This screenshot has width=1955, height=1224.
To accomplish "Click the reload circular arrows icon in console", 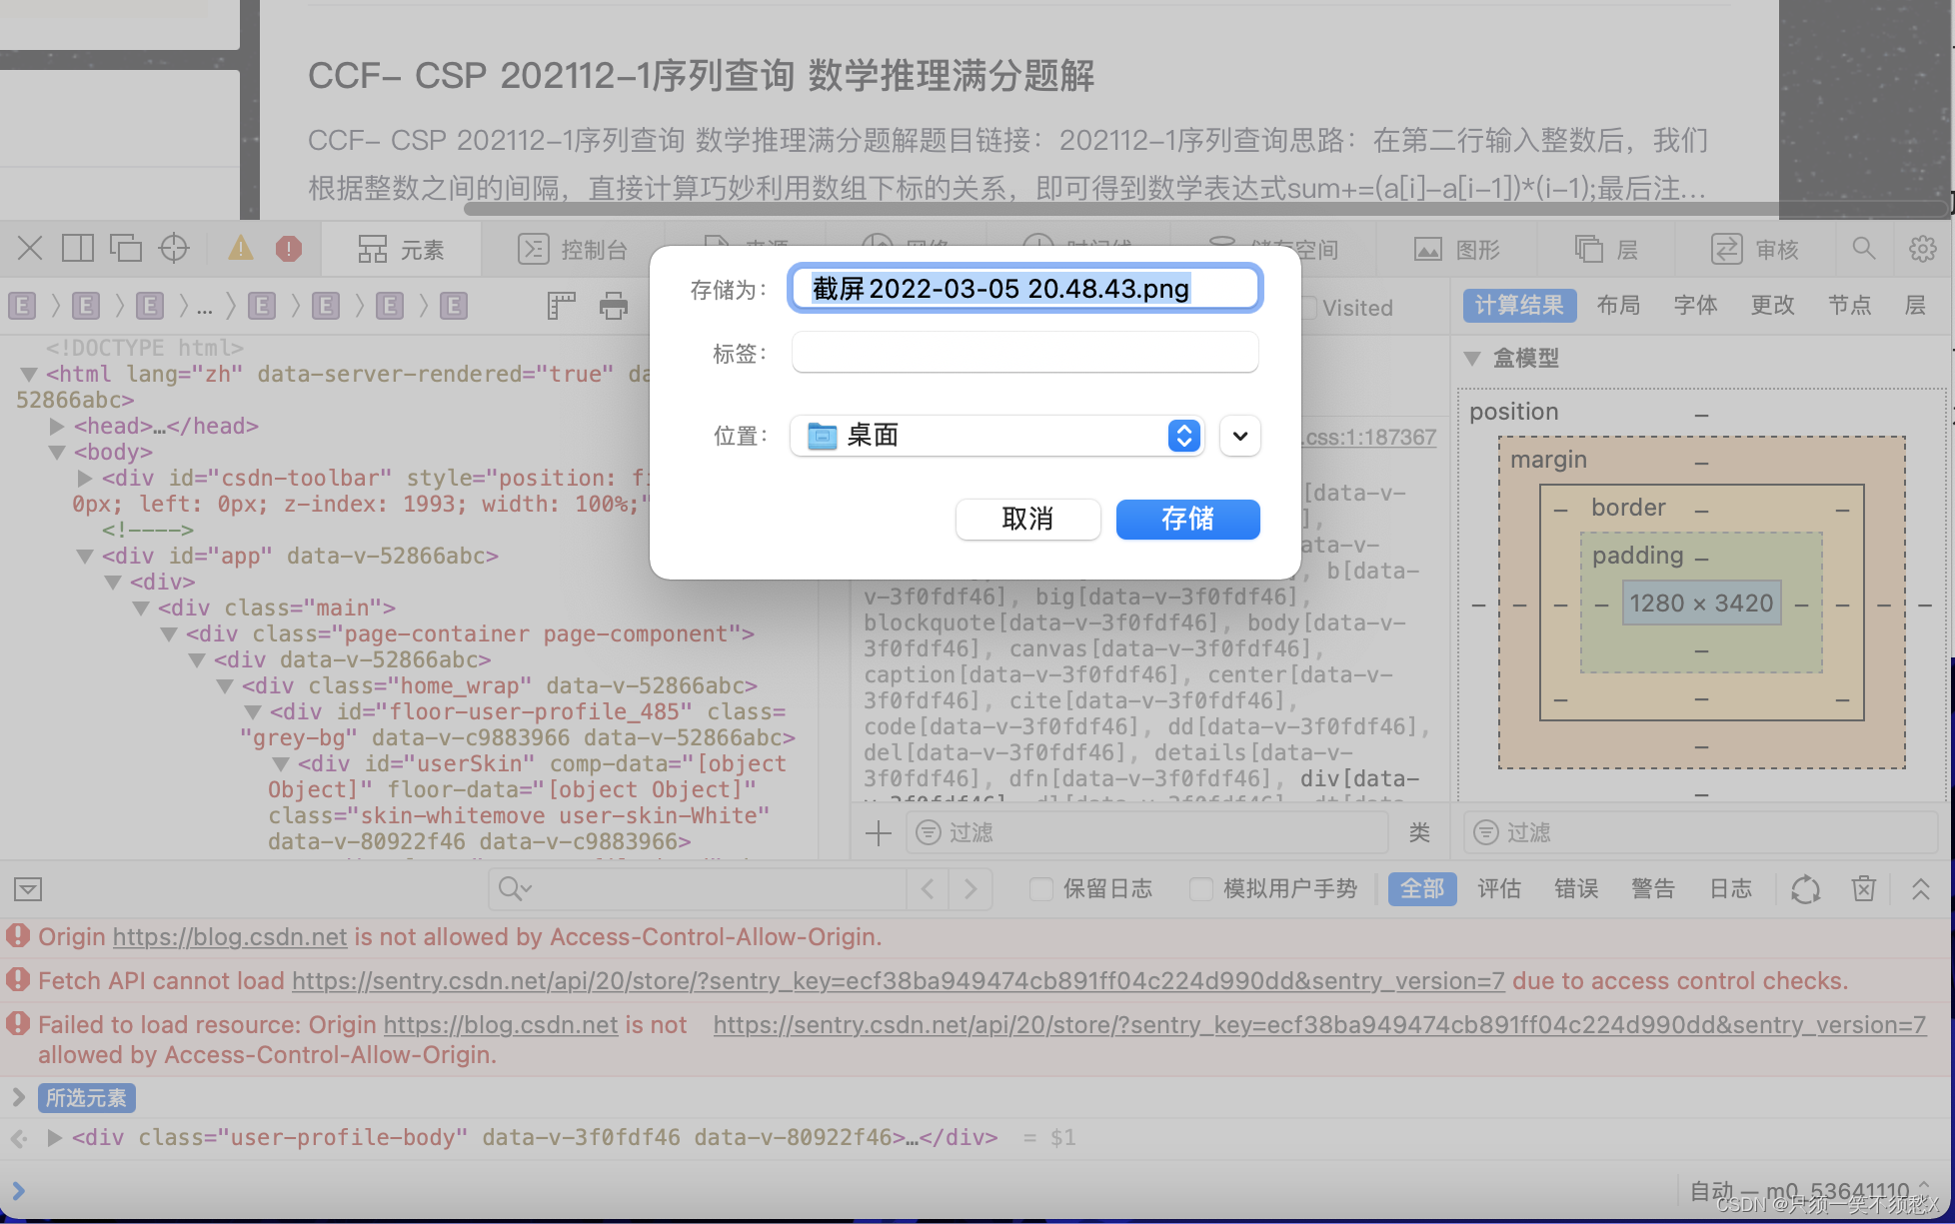I will (x=1805, y=888).
